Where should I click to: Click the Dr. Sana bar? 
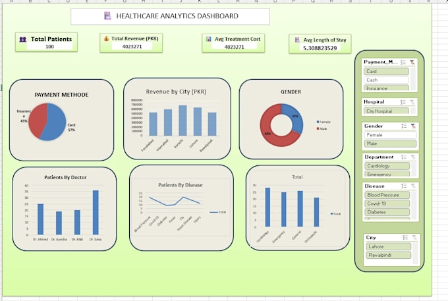tap(96, 213)
